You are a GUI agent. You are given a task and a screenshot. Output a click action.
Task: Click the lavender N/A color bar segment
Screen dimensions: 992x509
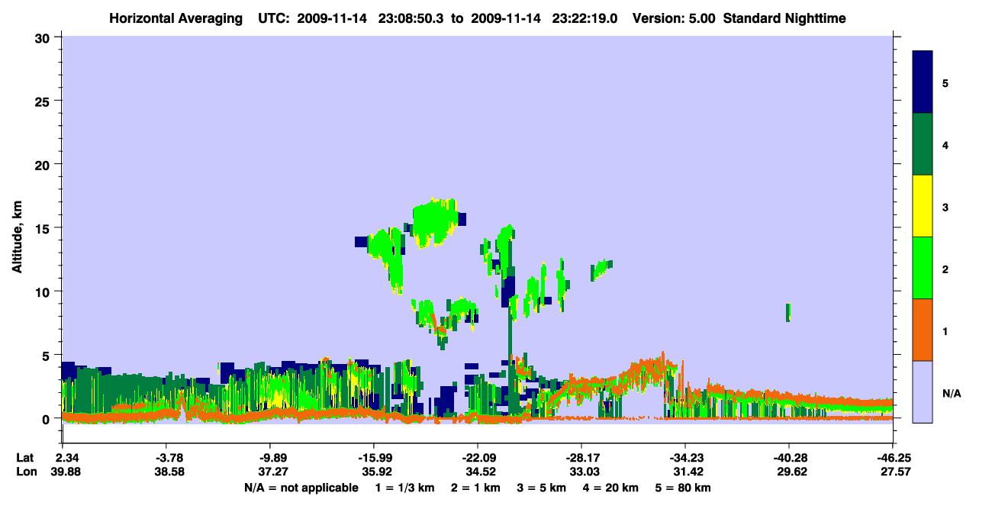click(x=923, y=391)
